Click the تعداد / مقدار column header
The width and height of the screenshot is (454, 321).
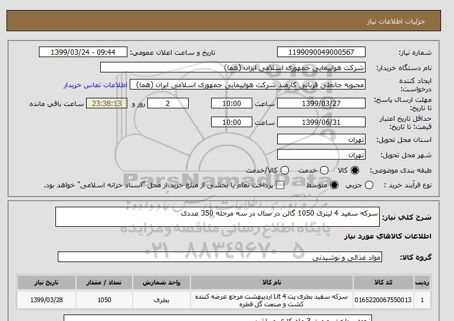coord(104,283)
